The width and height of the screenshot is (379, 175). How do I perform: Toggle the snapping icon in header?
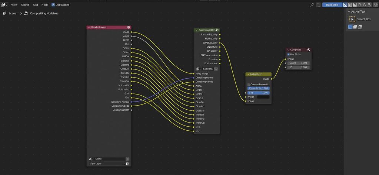tap(375, 5)
